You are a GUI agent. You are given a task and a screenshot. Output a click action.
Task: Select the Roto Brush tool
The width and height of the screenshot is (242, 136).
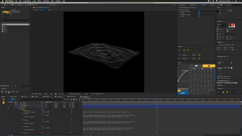pyautogui.click(x=33, y=5)
